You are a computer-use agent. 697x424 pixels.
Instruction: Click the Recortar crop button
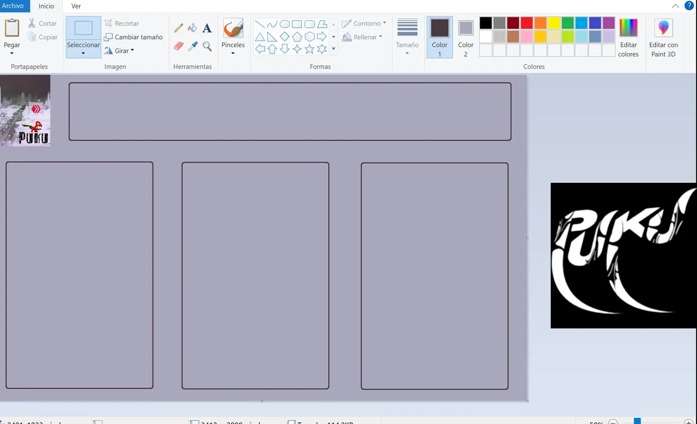[x=121, y=23]
